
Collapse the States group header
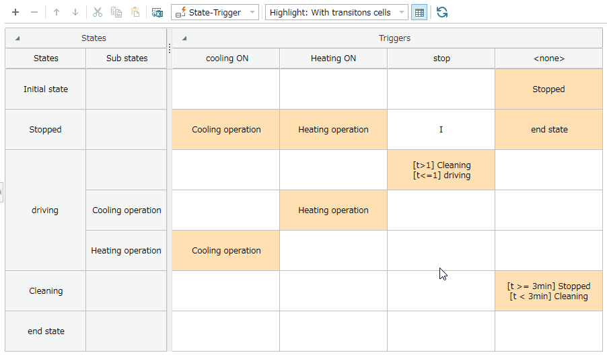coord(17,38)
